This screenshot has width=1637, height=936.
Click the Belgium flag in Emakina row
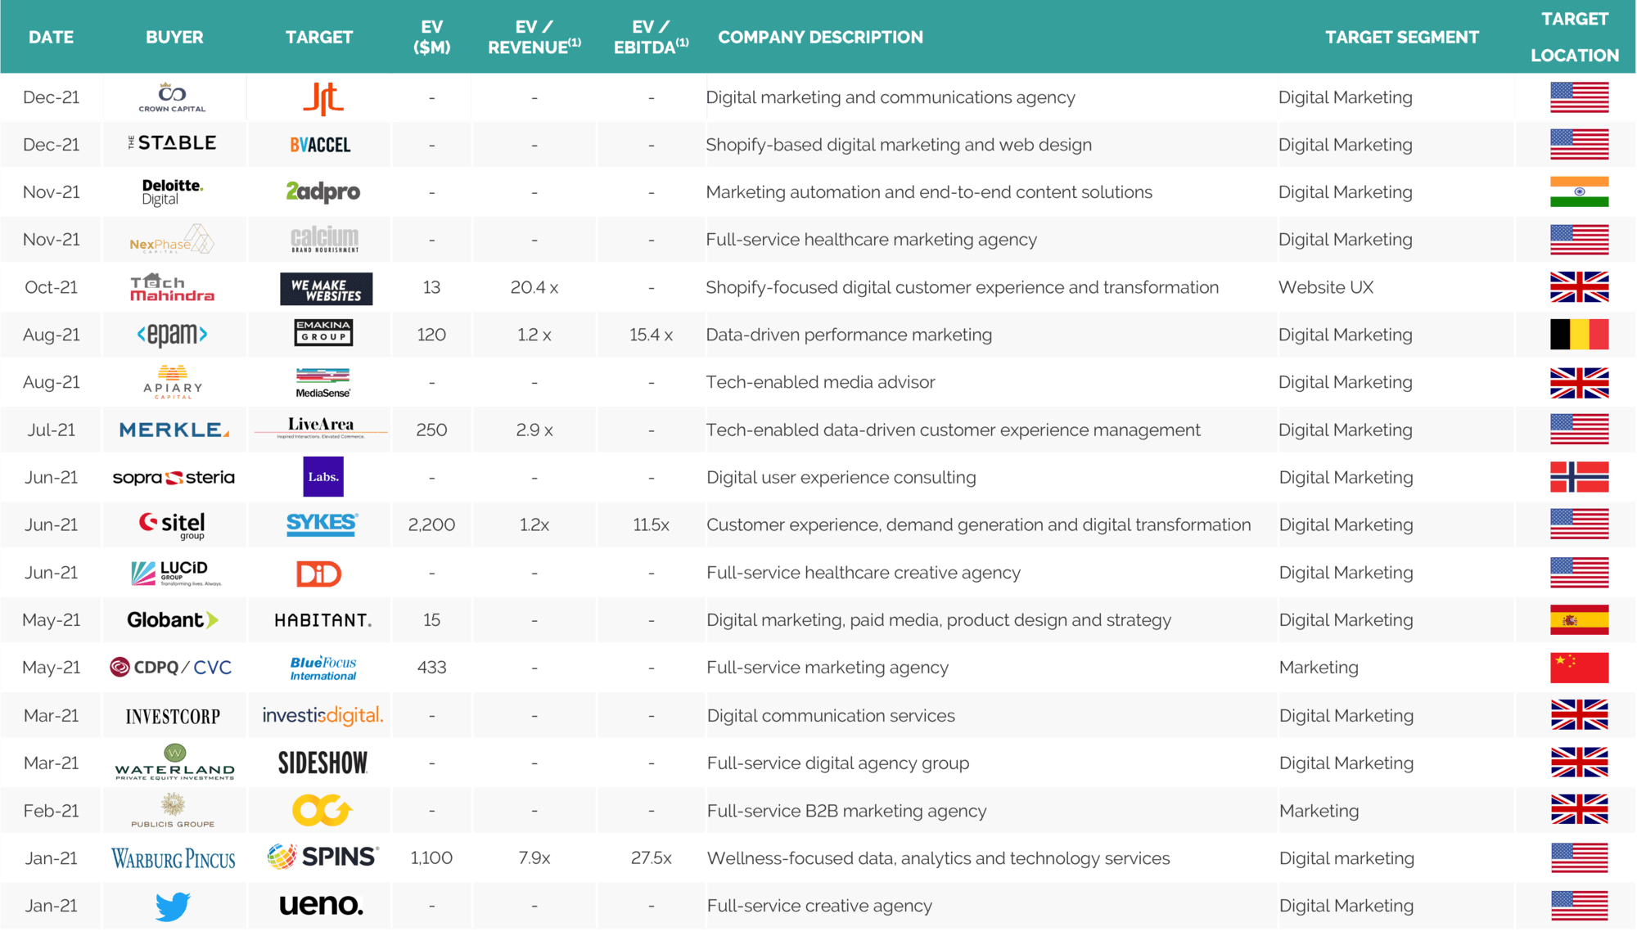pos(1579,335)
